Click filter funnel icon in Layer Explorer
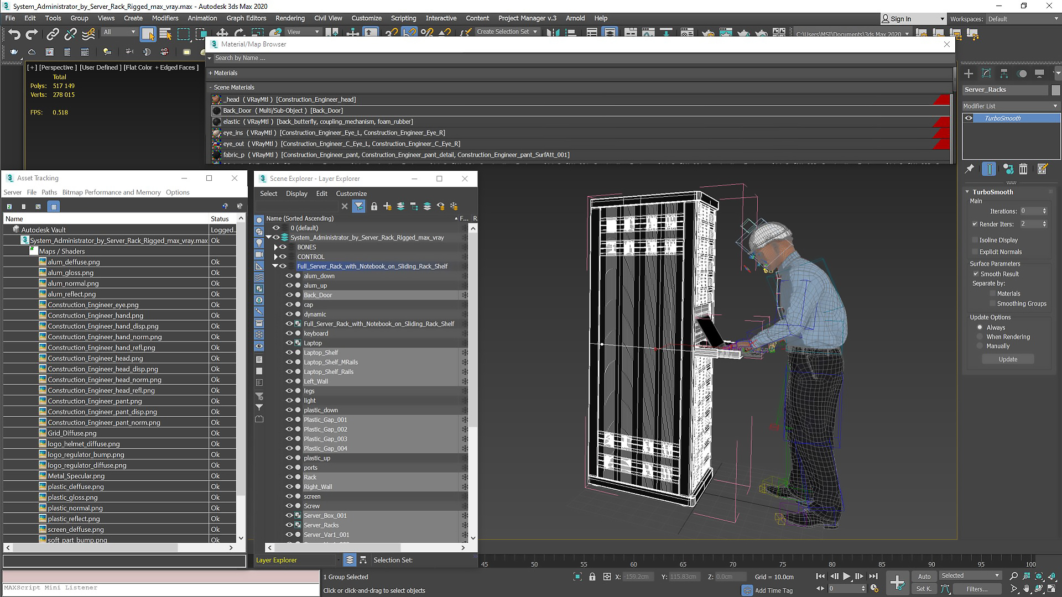The width and height of the screenshot is (1062, 597). click(359, 206)
